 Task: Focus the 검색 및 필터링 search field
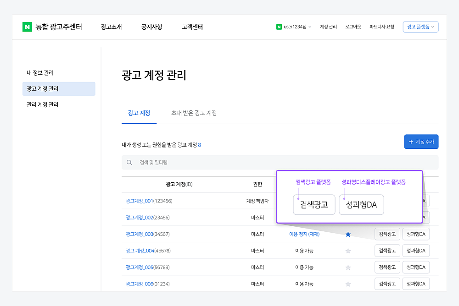(280, 163)
